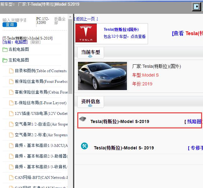
Task: Click the 刷新 refresh link
Action: pos(36,42)
